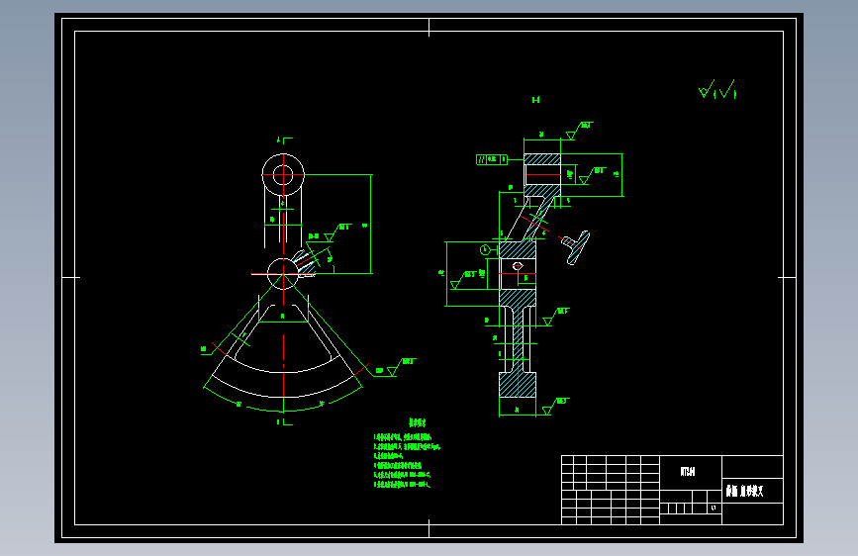Click the bottom hatched block of the section view

(518, 385)
